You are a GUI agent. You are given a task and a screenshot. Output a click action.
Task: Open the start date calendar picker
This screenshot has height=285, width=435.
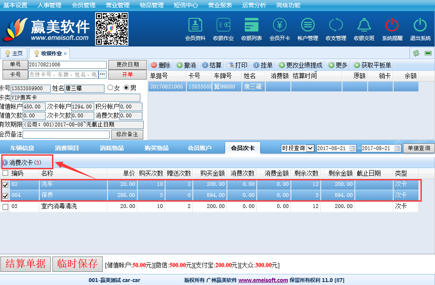(x=352, y=148)
